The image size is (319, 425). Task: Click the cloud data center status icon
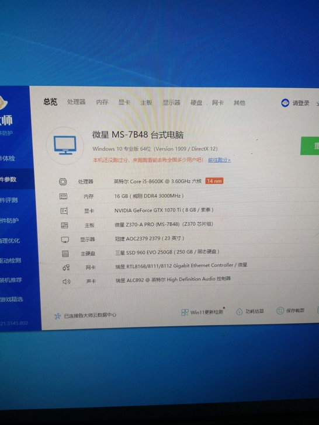point(57,316)
